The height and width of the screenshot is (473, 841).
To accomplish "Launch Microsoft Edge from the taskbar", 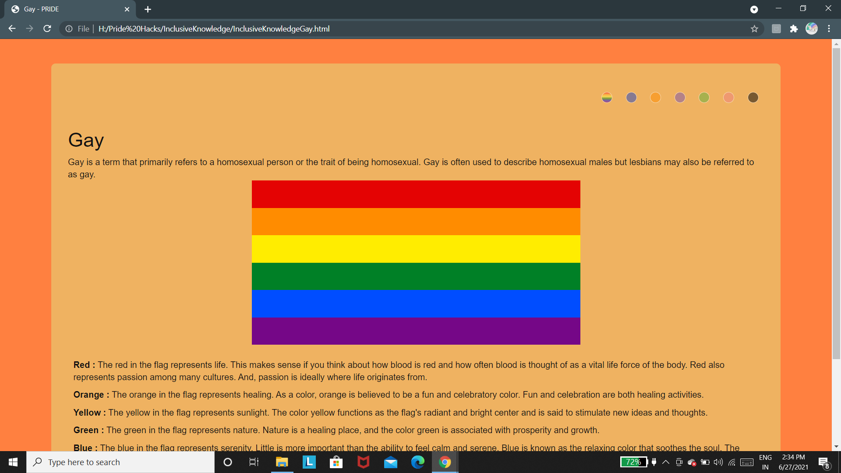I will pyautogui.click(x=418, y=462).
